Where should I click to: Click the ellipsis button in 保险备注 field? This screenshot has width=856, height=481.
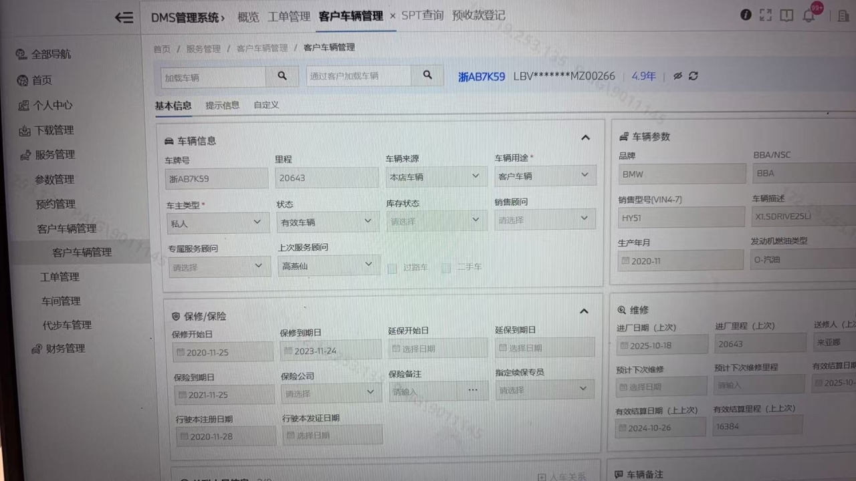click(x=473, y=390)
